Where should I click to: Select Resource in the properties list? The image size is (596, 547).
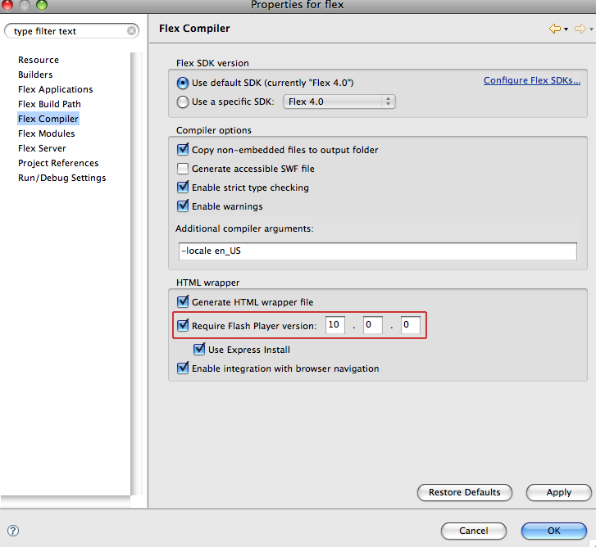tap(39, 60)
